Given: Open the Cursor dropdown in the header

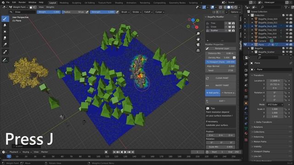Looking at the screenshot, I should [x=160, y=12].
